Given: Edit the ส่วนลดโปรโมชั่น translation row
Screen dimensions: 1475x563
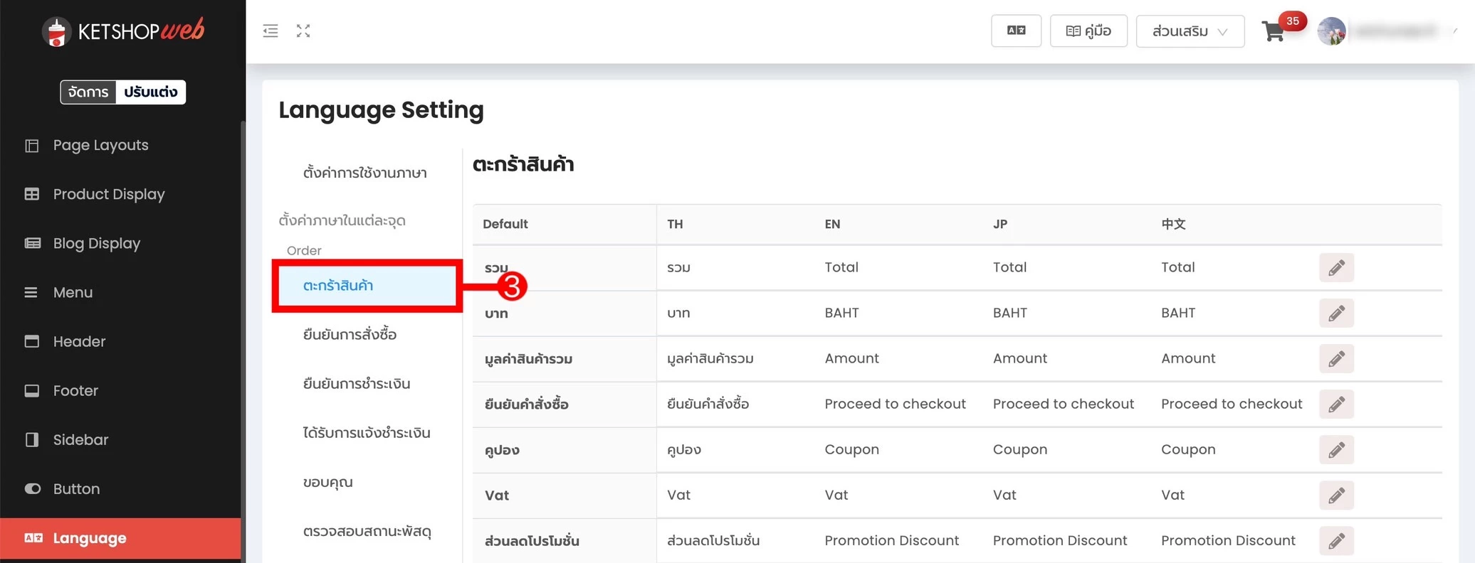Looking at the screenshot, I should click(x=1336, y=540).
